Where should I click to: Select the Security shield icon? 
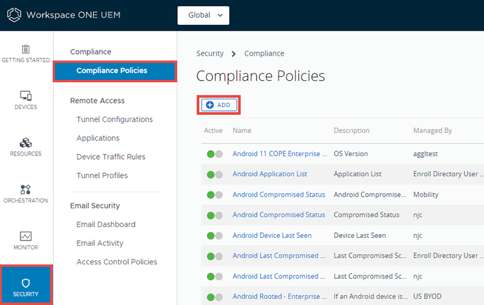[25, 283]
